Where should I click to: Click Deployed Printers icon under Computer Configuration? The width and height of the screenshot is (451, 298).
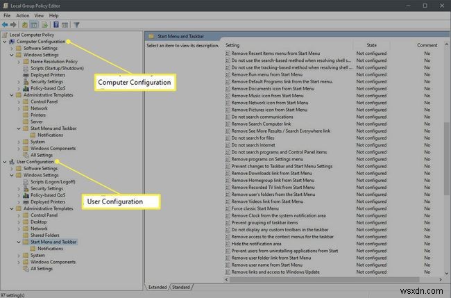(x=26, y=75)
